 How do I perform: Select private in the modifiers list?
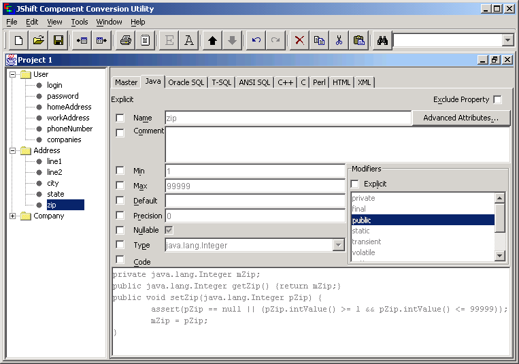[422, 198]
